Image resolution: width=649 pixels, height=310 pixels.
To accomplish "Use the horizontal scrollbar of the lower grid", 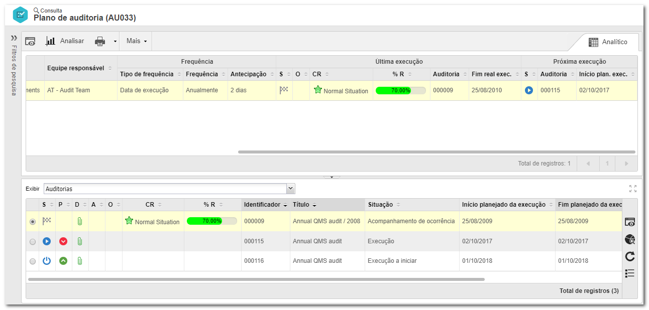I will pos(256,279).
